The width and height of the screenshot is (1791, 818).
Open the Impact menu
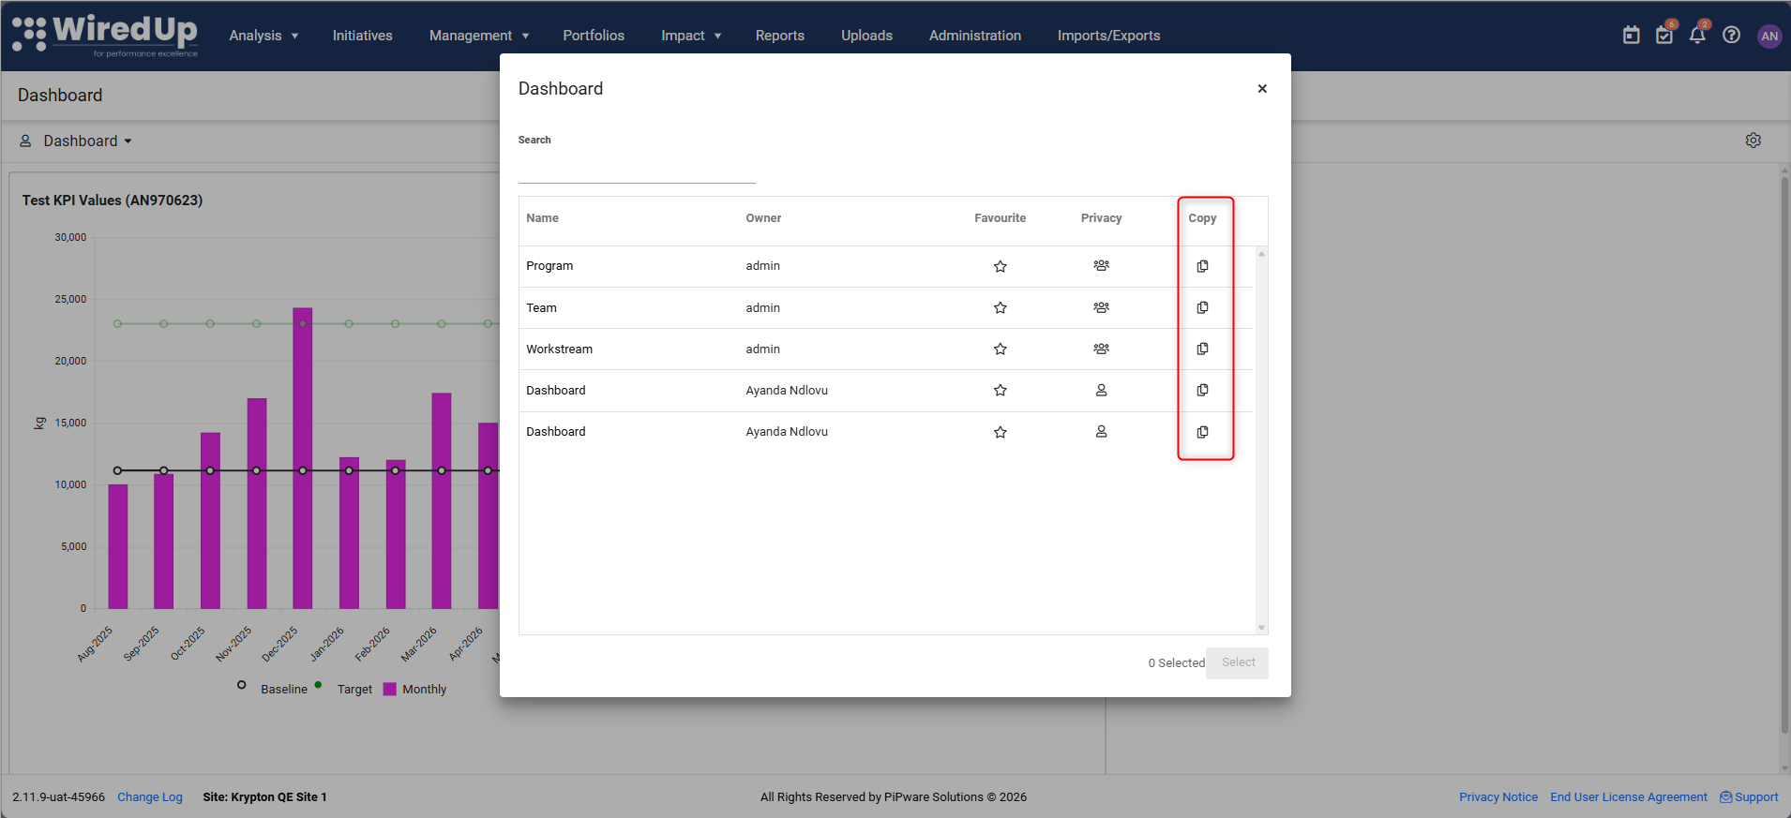click(691, 36)
